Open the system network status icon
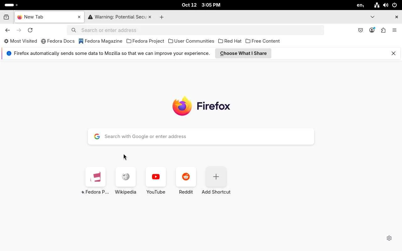Image resolution: width=402 pixels, height=251 pixels. click(x=377, y=5)
